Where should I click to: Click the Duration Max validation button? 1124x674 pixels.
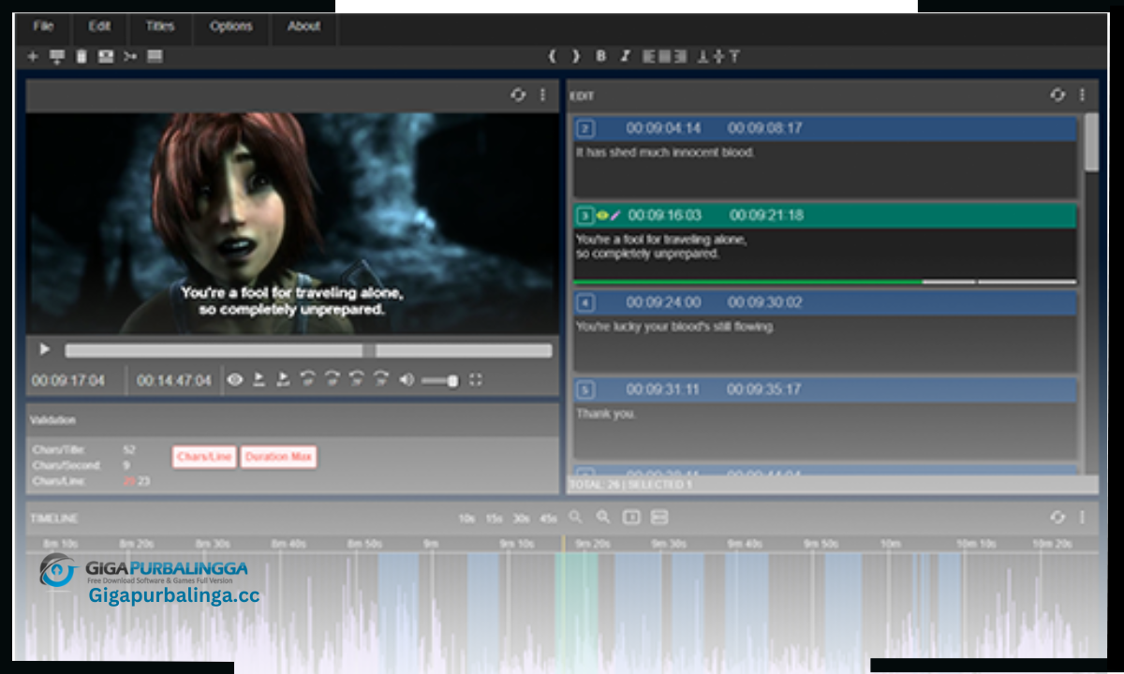click(278, 457)
